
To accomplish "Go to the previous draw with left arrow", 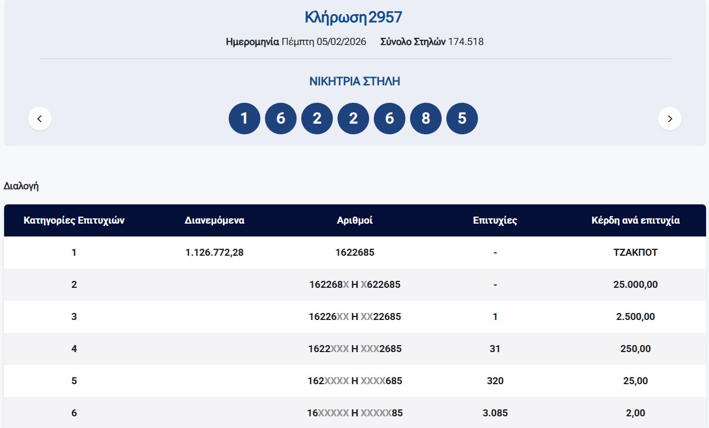I will click(40, 119).
